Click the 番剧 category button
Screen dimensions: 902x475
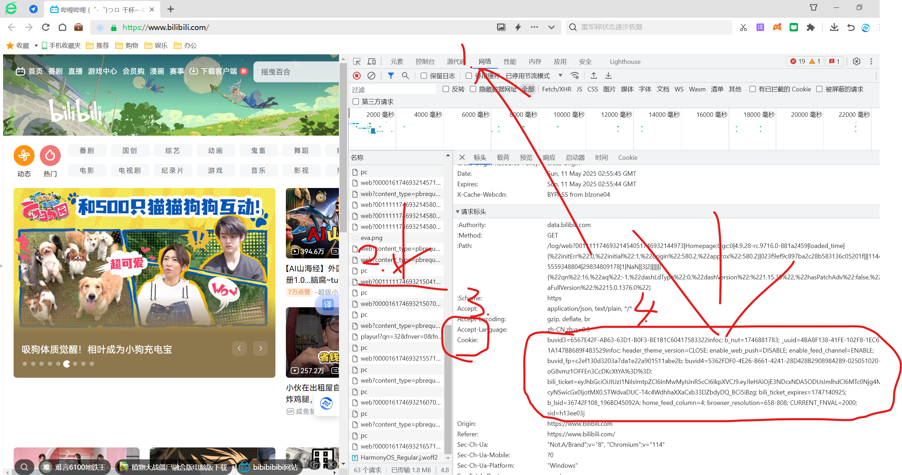coord(87,150)
